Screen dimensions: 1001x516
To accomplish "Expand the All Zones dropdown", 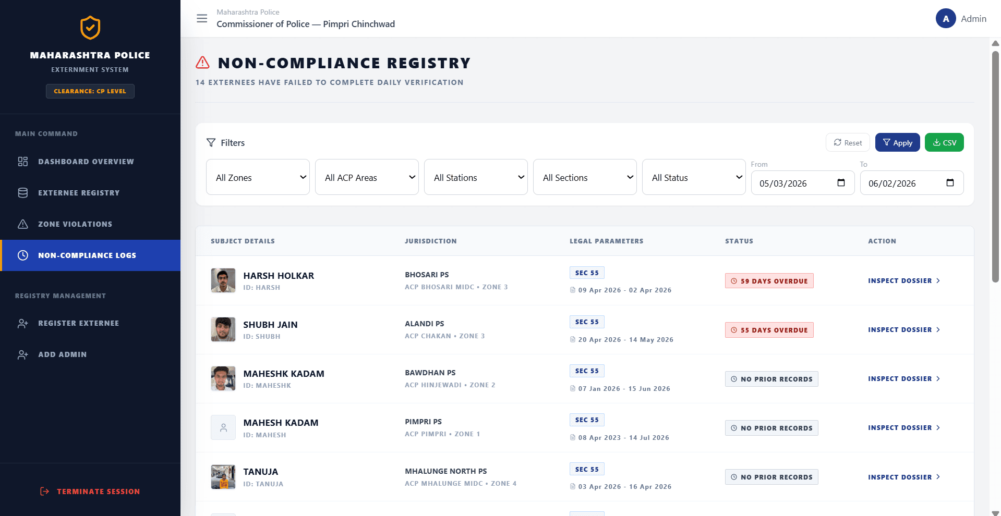I will (x=258, y=177).
